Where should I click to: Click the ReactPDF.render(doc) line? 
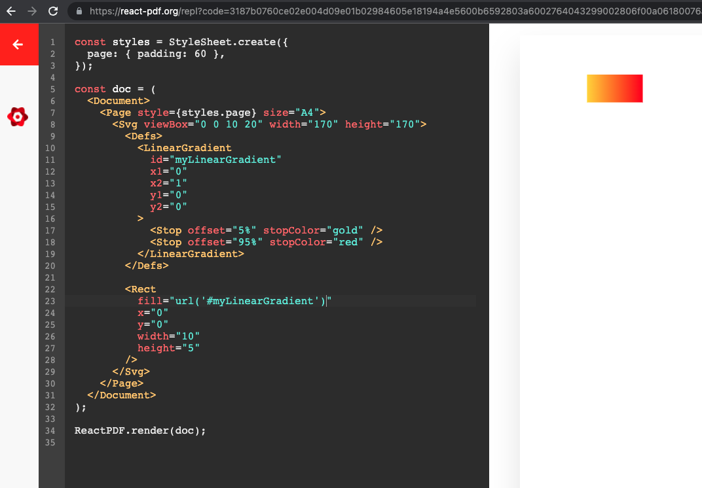[x=139, y=430]
